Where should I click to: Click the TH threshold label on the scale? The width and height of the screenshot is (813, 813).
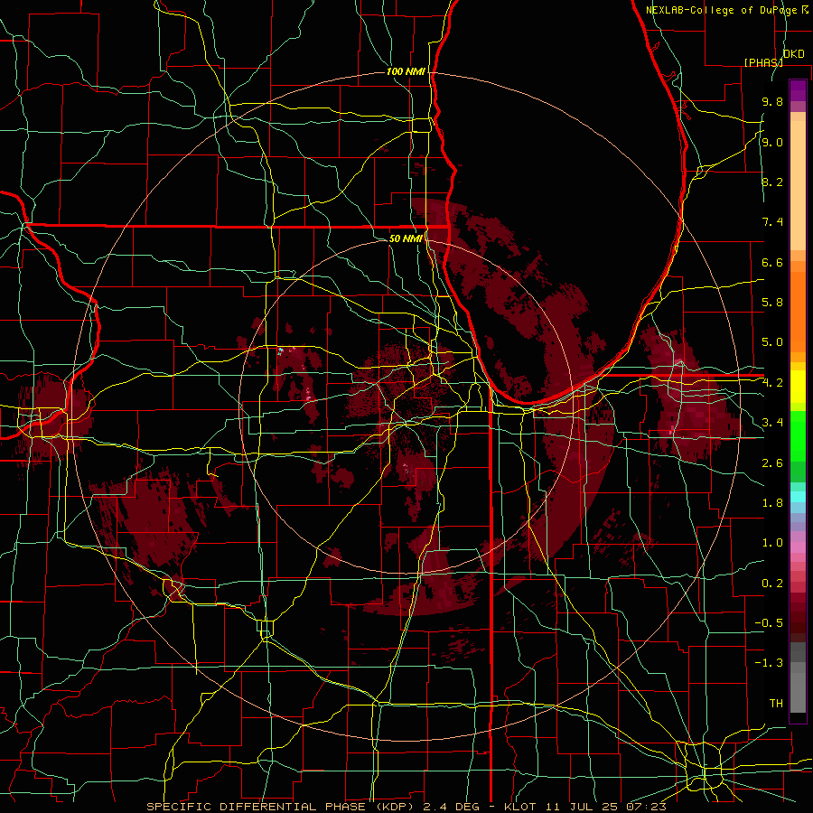click(776, 704)
